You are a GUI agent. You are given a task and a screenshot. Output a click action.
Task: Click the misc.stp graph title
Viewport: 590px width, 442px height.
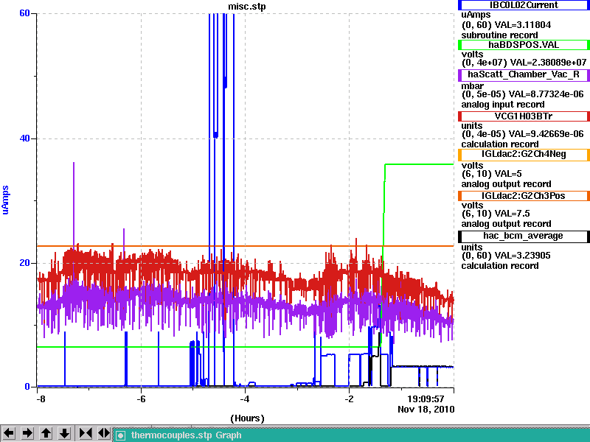coord(247,7)
